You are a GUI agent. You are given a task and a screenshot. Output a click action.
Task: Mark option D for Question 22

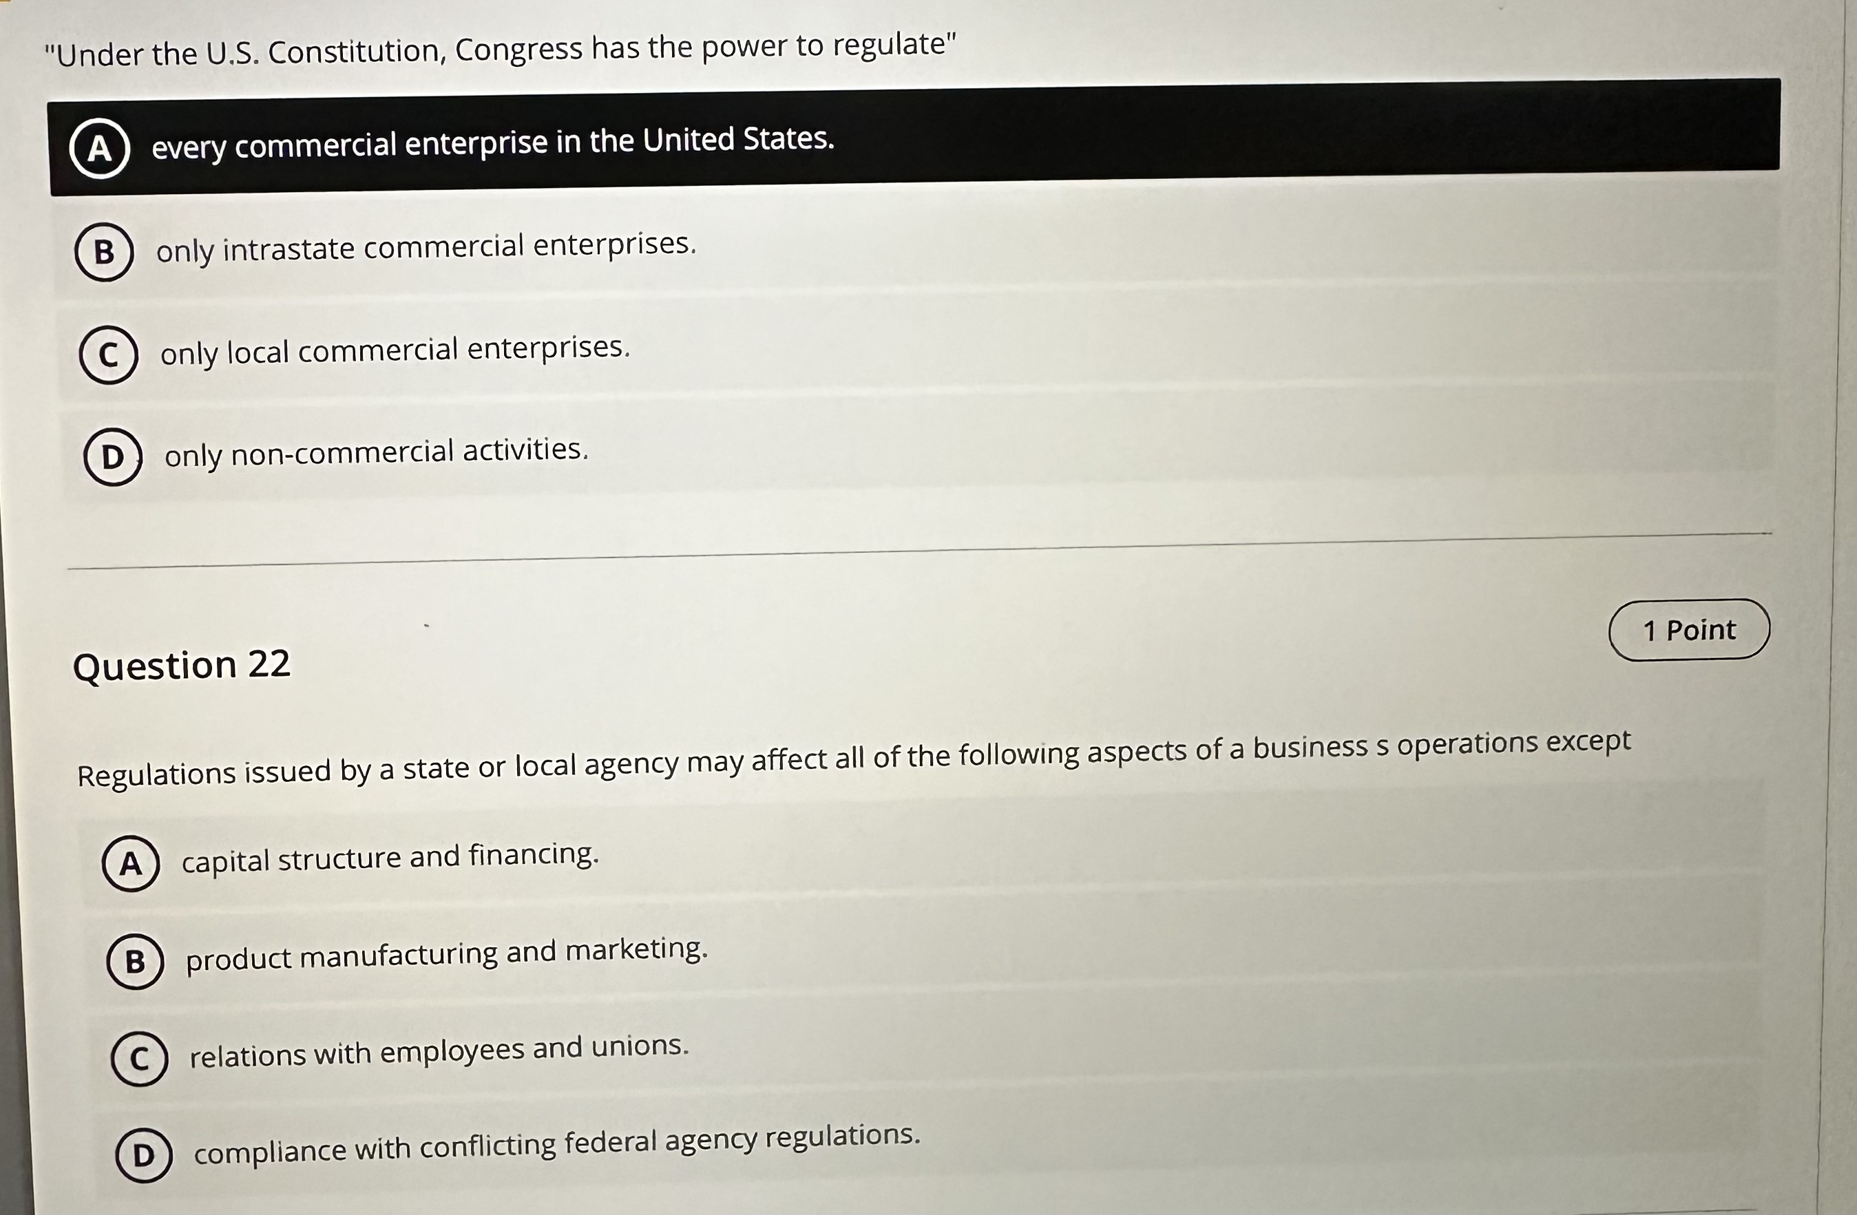coord(144,1155)
